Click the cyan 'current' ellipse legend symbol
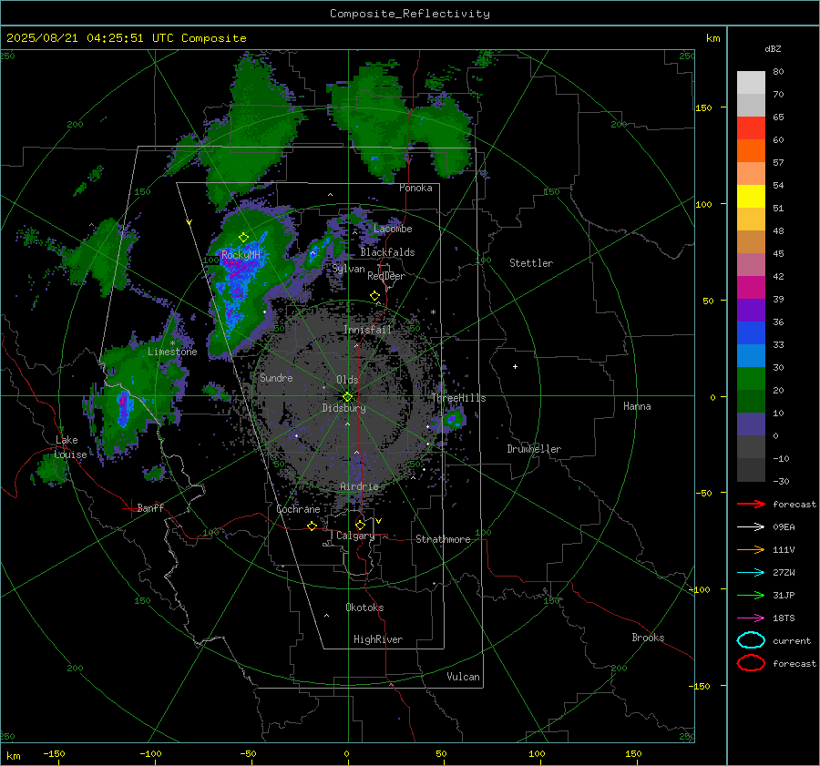The height and width of the screenshot is (766, 820). pyautogui.click(x=751, y=640)
